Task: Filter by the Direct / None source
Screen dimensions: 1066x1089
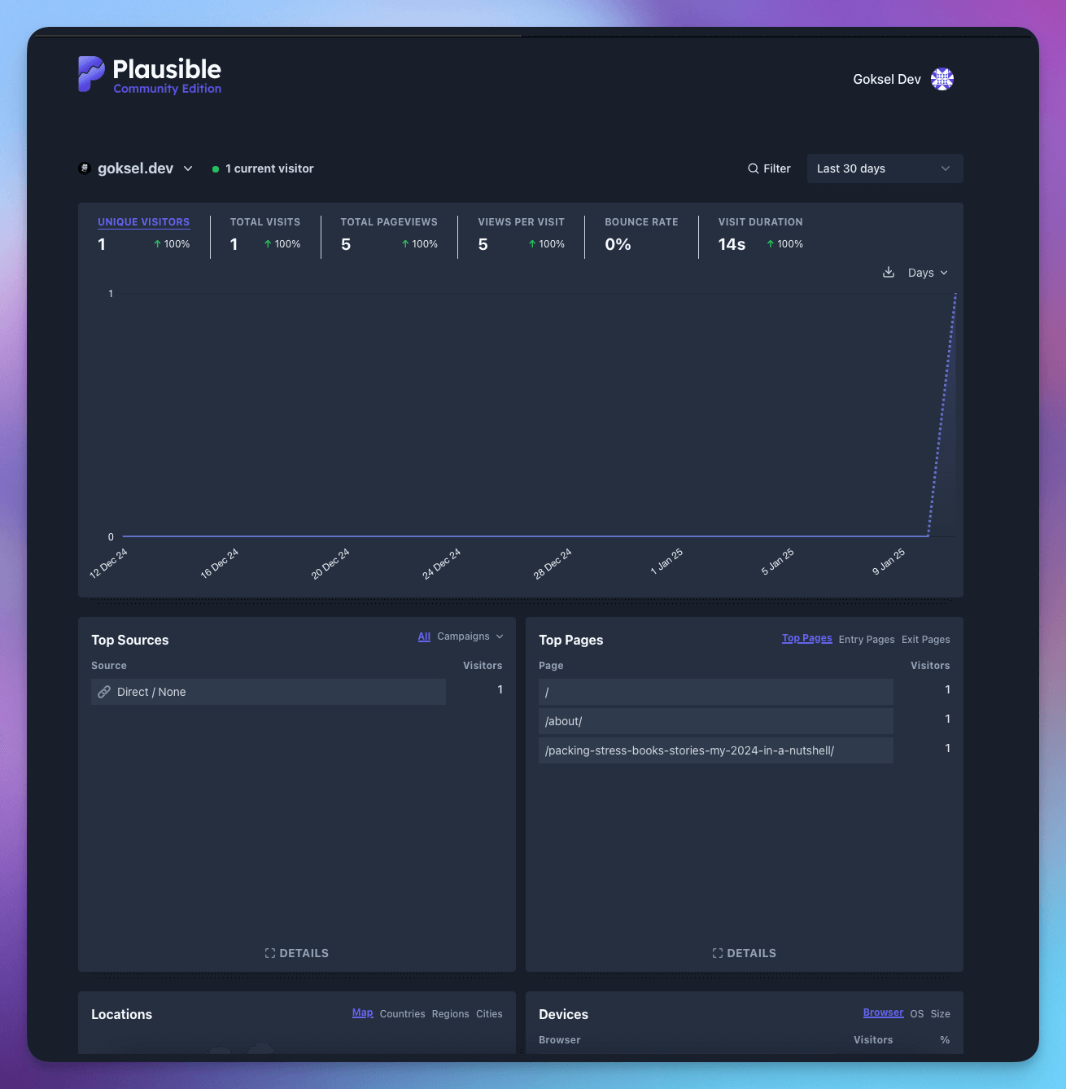Action: pos(269,692)
